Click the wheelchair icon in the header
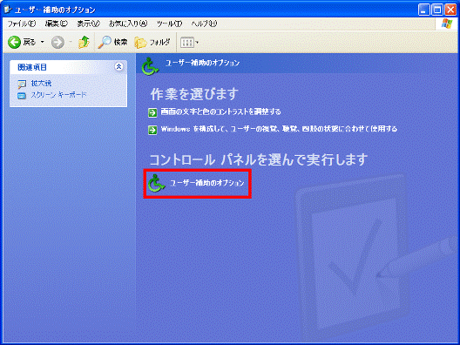 coord(150,66)
